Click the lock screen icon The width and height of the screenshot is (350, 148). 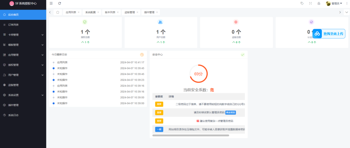tap(319, 3)
